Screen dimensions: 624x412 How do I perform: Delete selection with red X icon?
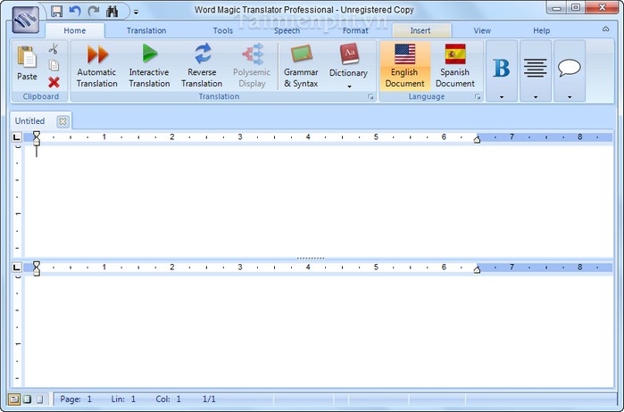pos(54,82)
